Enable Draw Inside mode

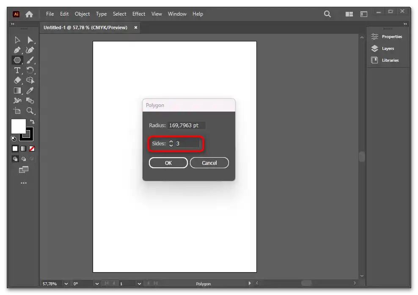[x=32, y=159]
